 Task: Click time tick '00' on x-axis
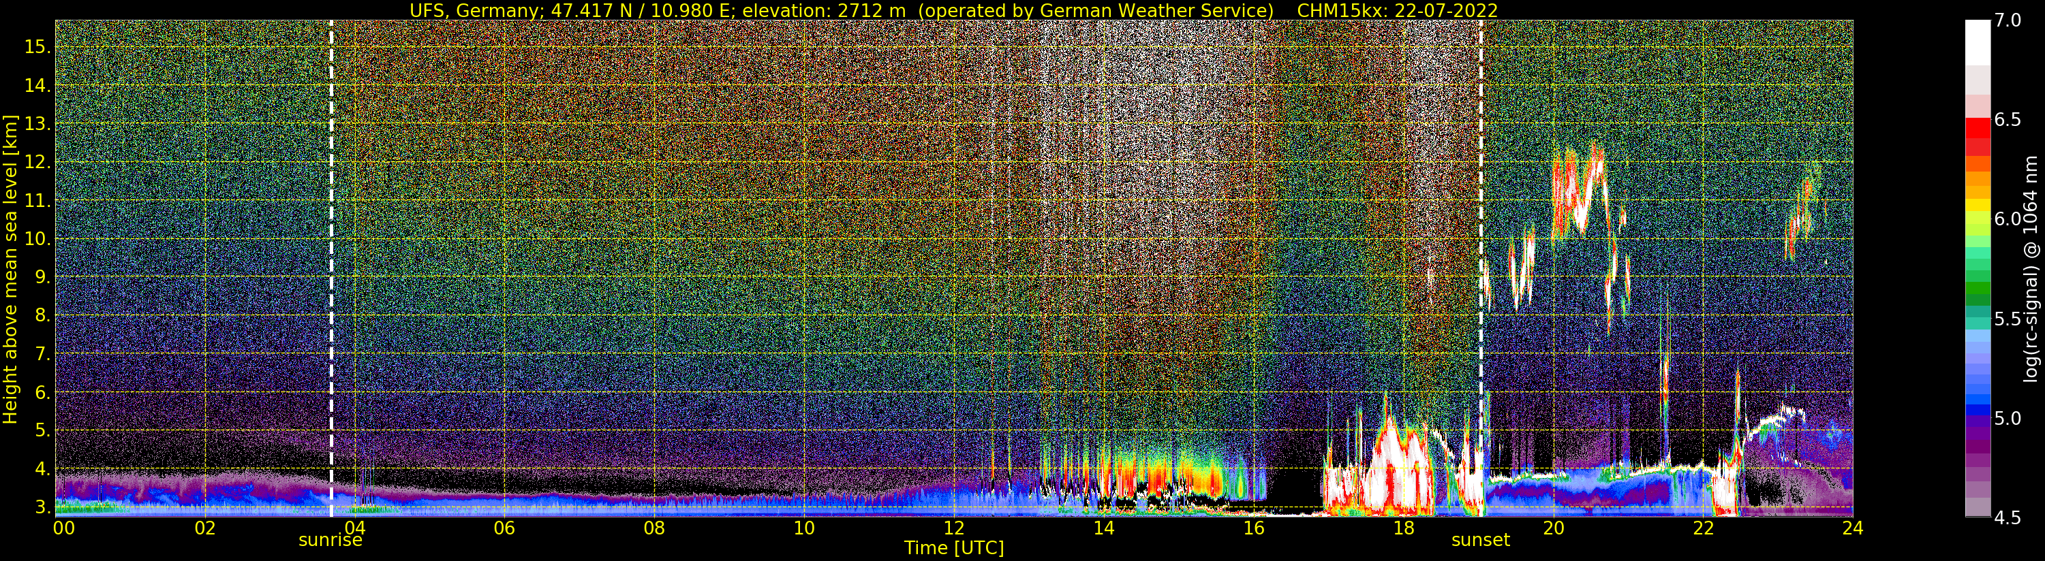point(63,528)
